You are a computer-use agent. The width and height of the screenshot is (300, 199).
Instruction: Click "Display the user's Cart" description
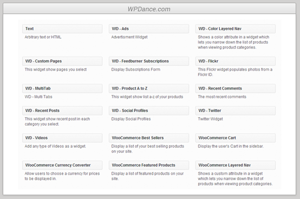coord(231,146)
